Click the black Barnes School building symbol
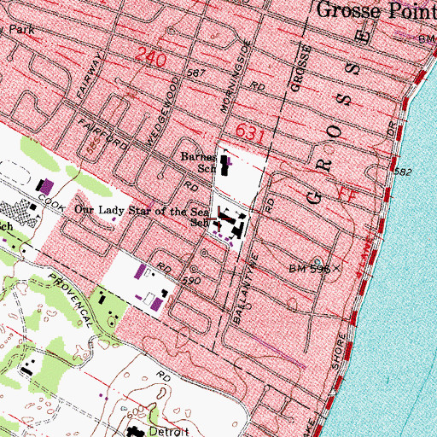This screenshot has width=437, height=437. pyautogui.click(x=224, y=165)
